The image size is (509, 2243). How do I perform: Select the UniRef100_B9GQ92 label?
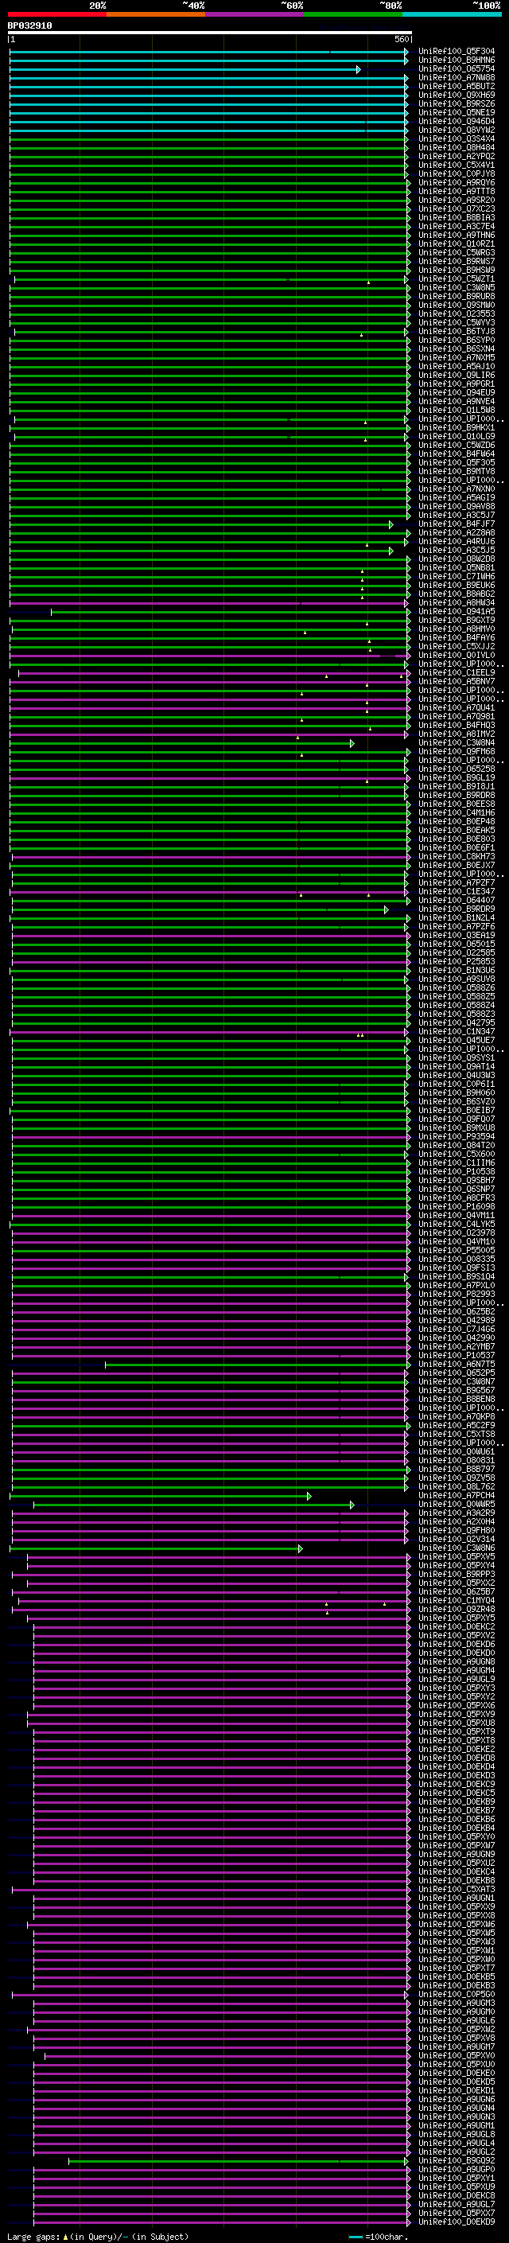click(457, 2160)
